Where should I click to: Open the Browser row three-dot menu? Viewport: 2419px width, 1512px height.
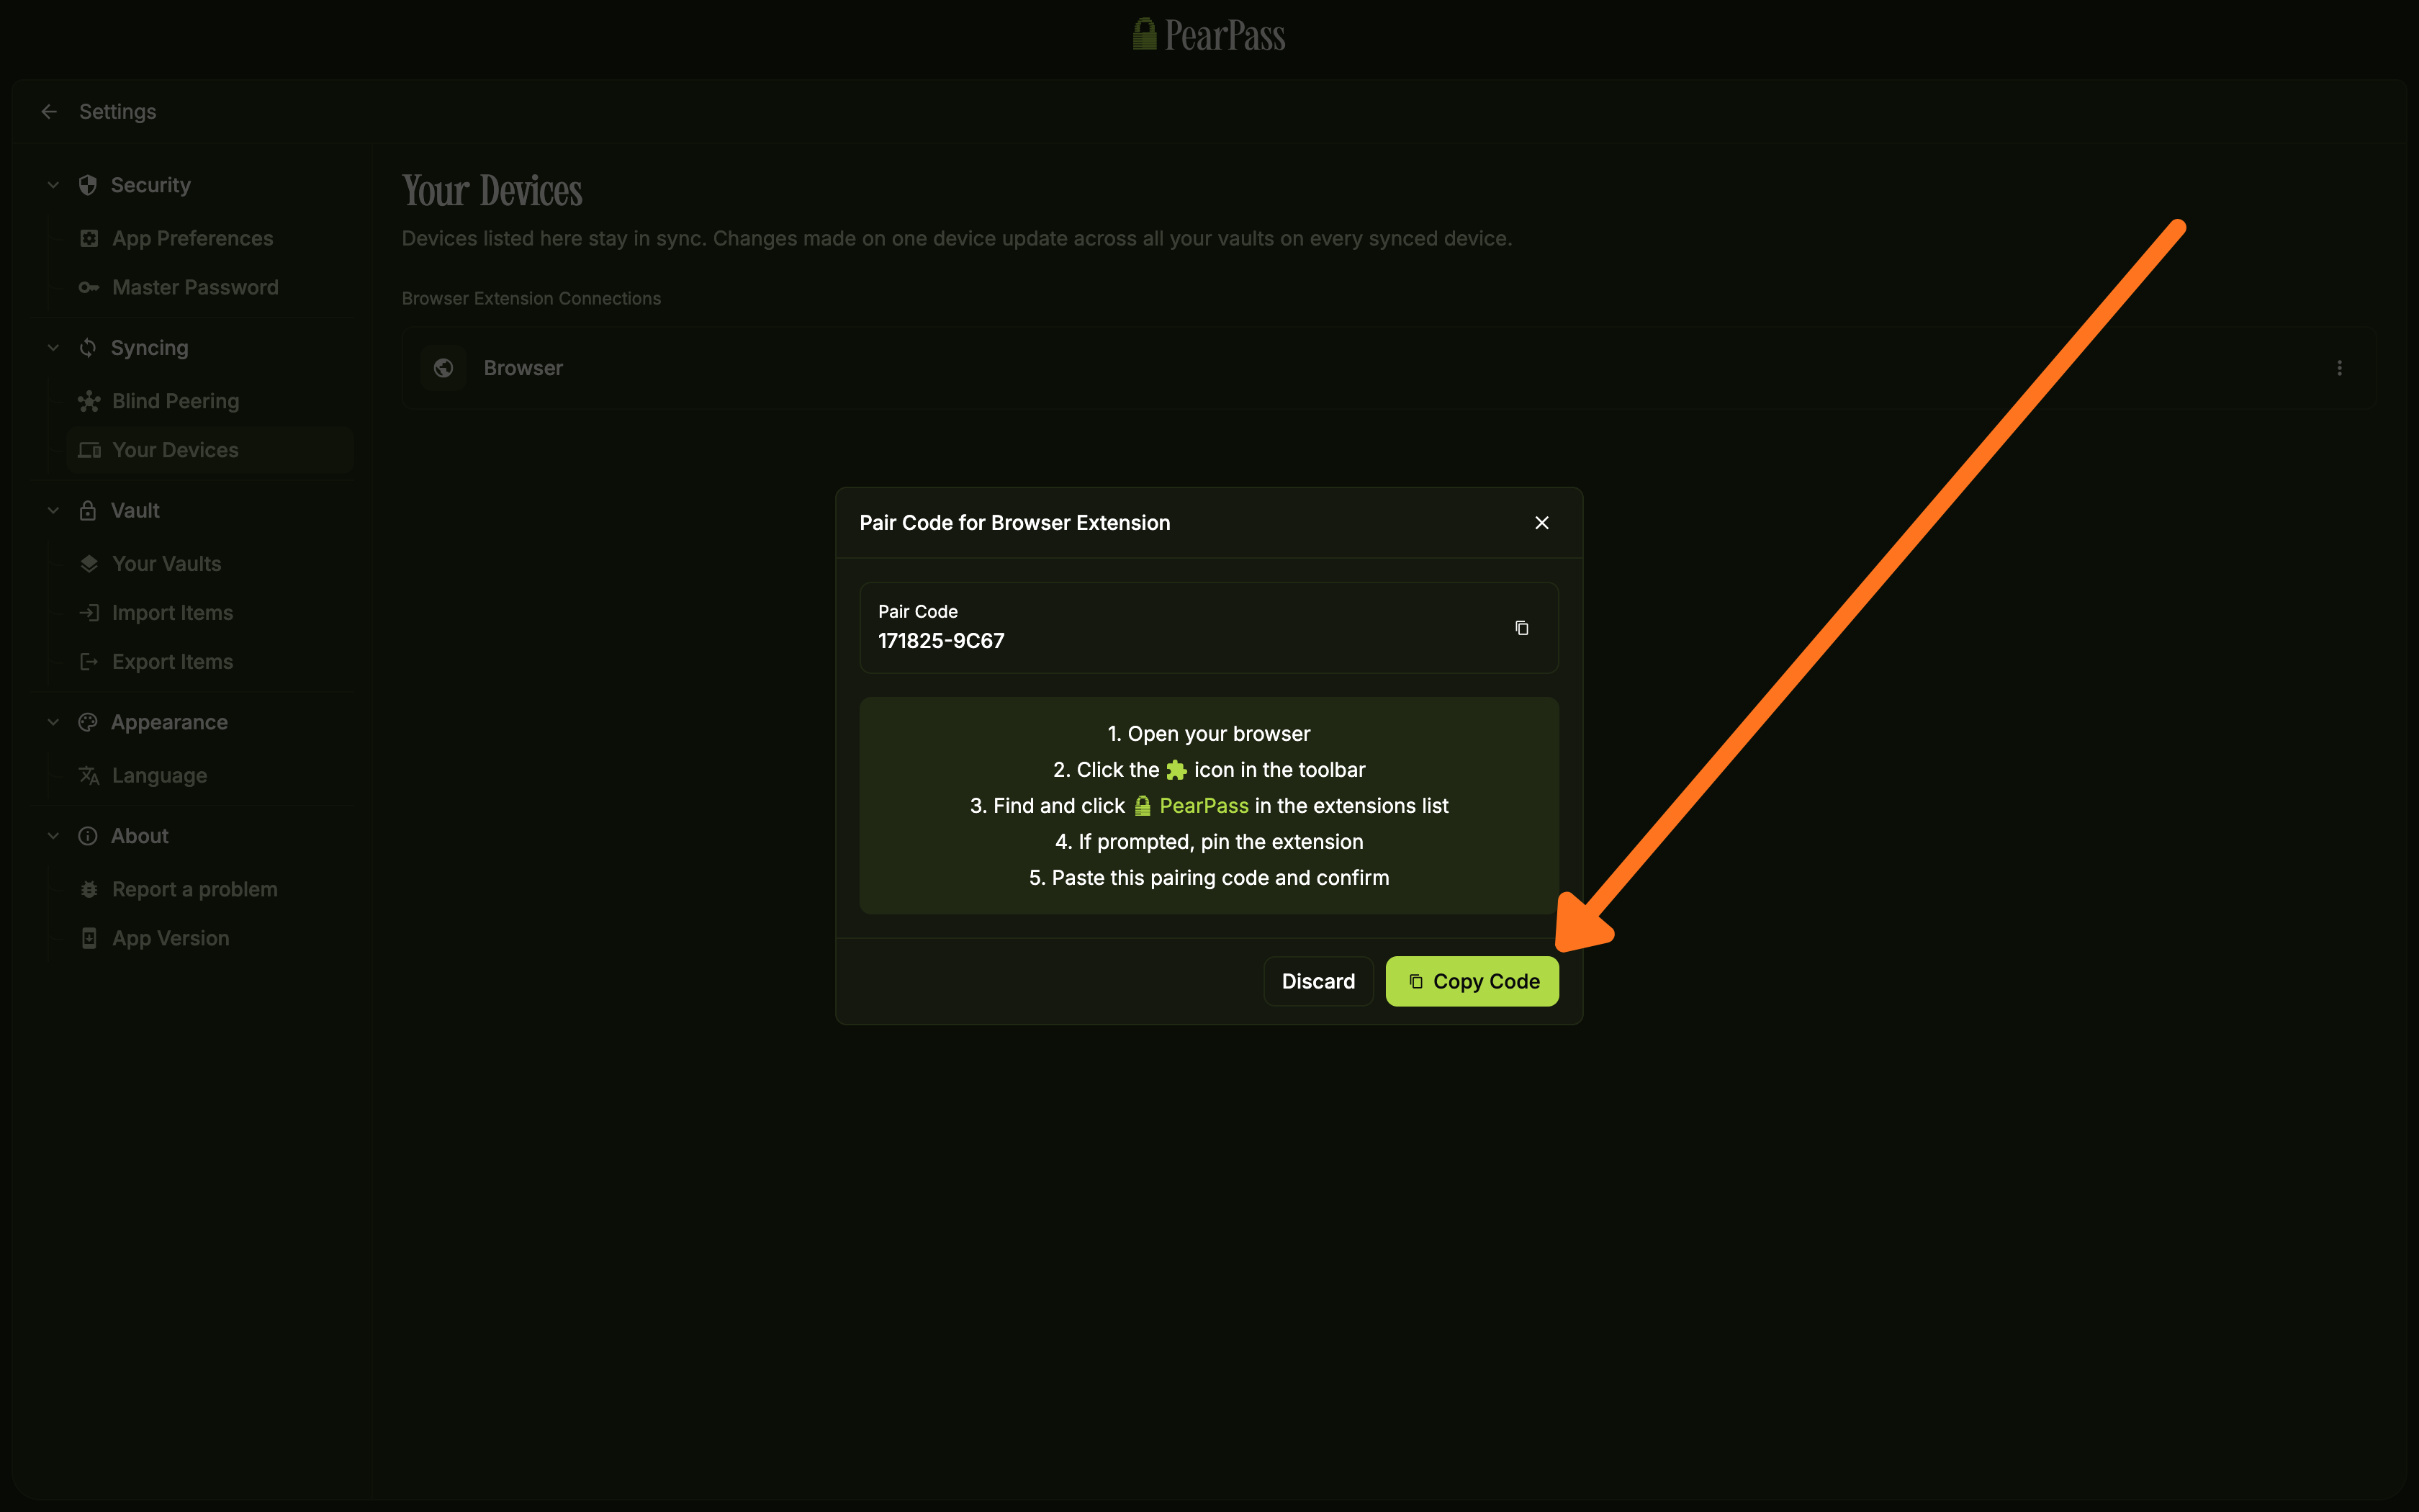(2339, 368)
